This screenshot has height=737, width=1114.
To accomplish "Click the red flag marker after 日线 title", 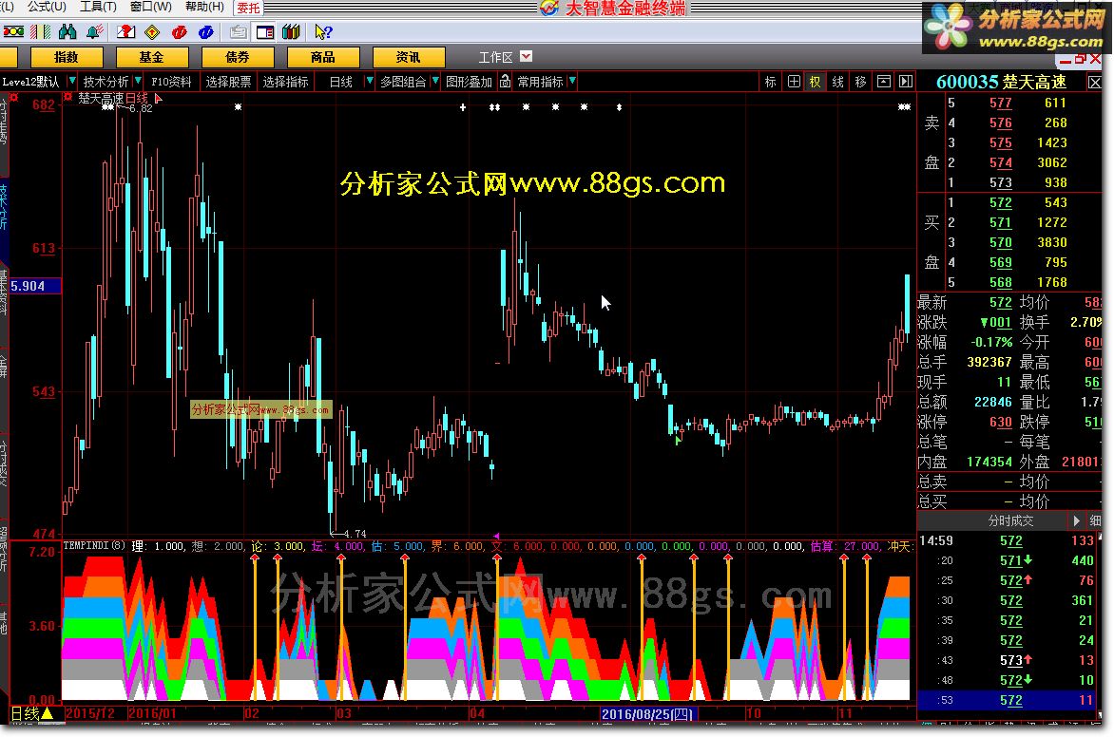I will 159,99.
